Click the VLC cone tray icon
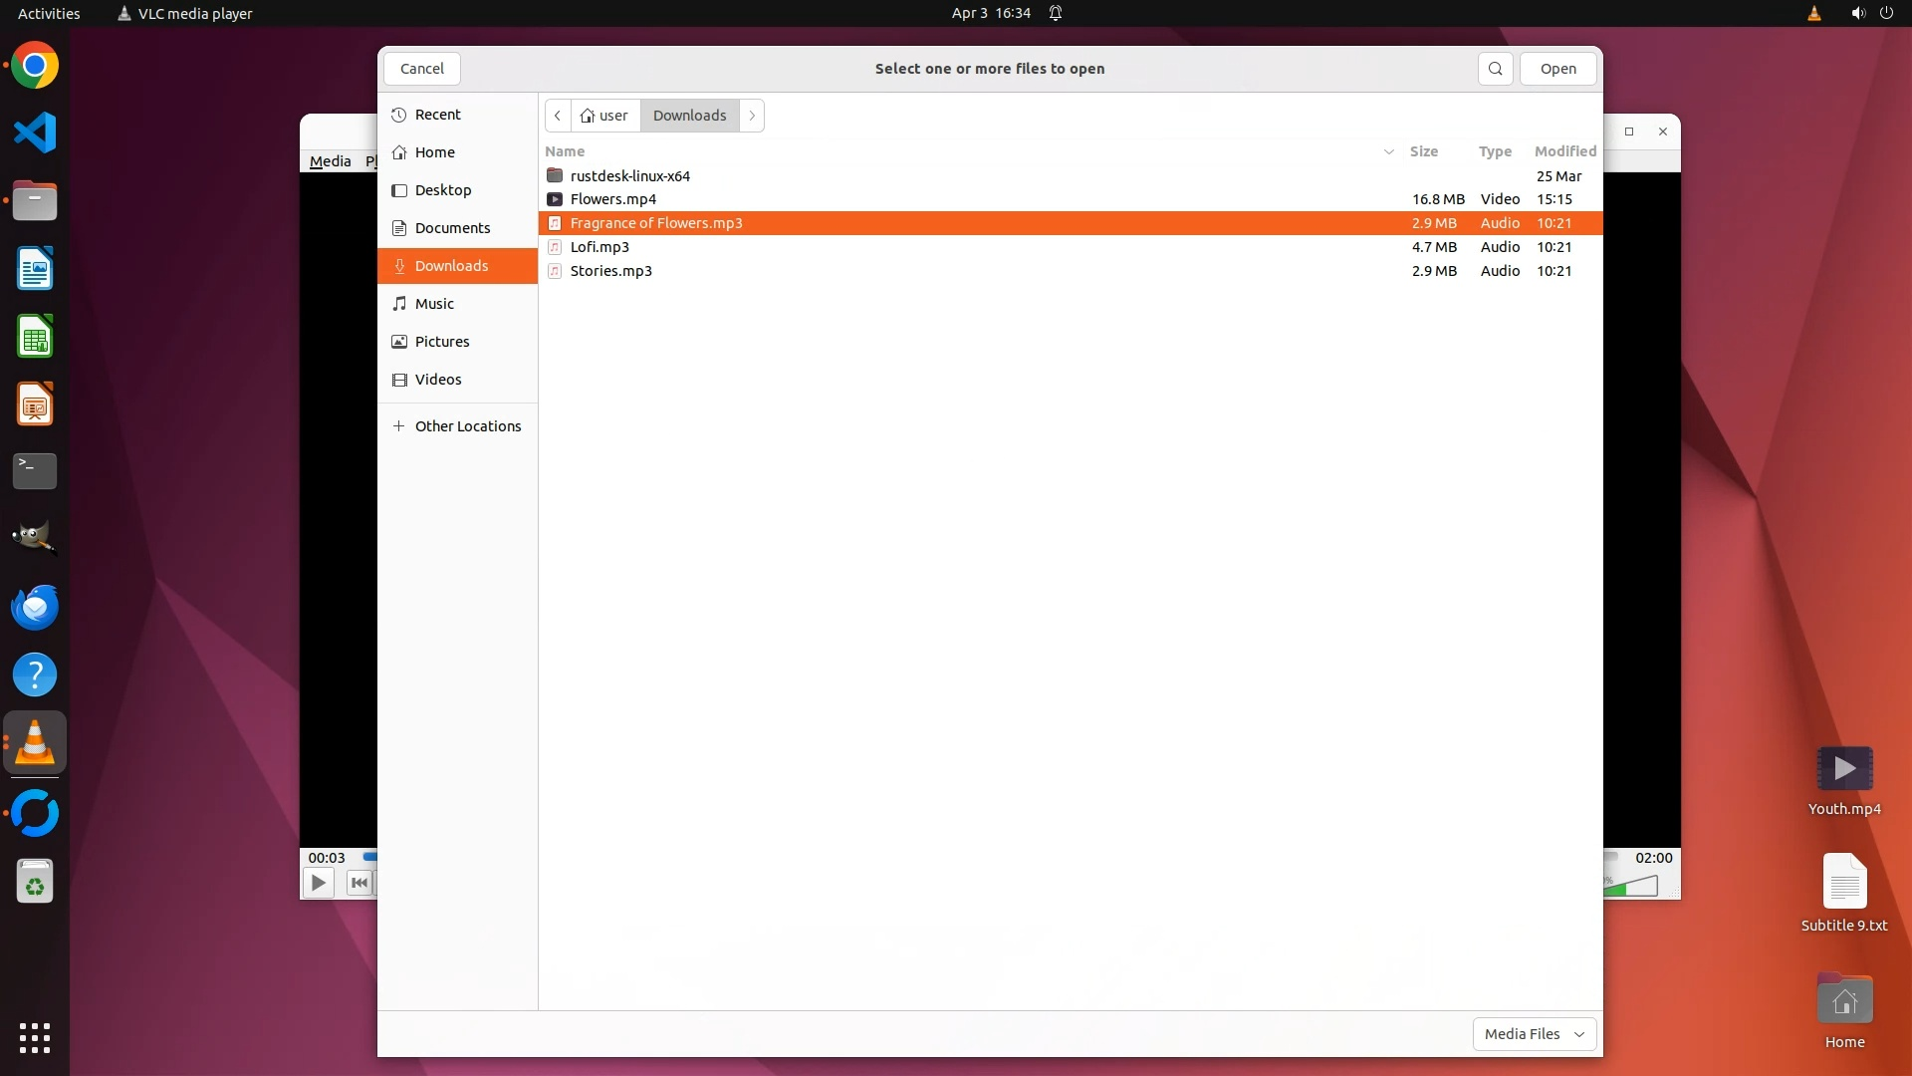 tap(1813, 13)
